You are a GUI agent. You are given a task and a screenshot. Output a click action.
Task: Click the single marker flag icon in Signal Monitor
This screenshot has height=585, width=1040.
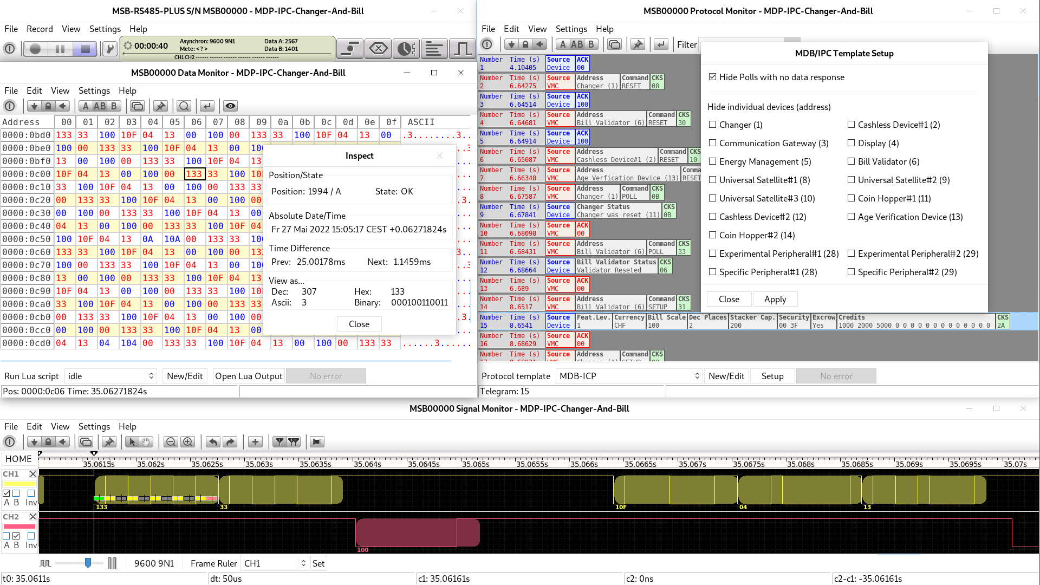tap(279, 442)
